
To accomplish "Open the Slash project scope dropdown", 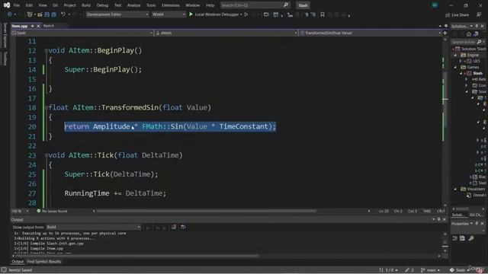I will click(82, 33).
